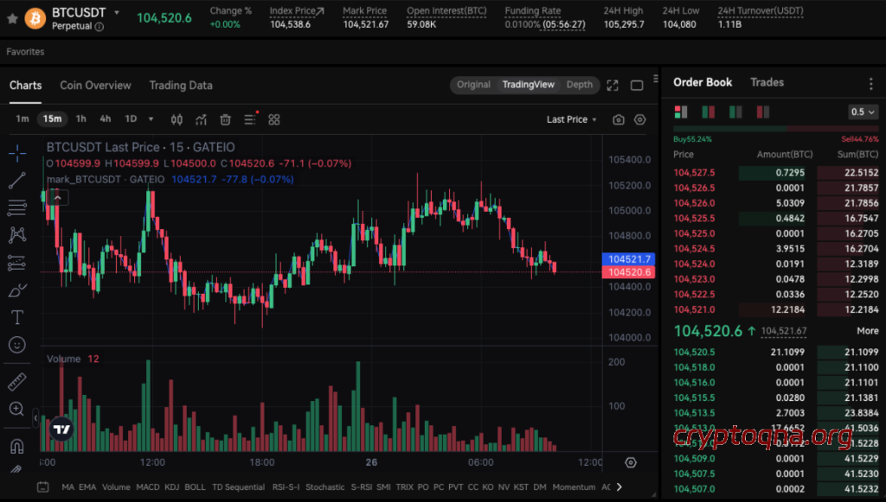Open candlestick chart type selector
This screenshot has height=502, width=886.
(x=177, y=119)
